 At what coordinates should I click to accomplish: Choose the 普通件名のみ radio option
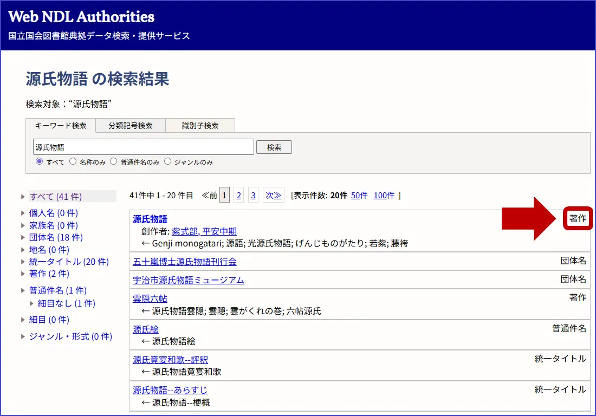coord(113,161)
